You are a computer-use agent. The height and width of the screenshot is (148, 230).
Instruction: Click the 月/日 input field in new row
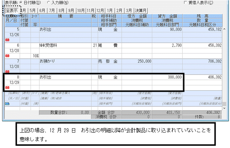(x=12, y=98)
